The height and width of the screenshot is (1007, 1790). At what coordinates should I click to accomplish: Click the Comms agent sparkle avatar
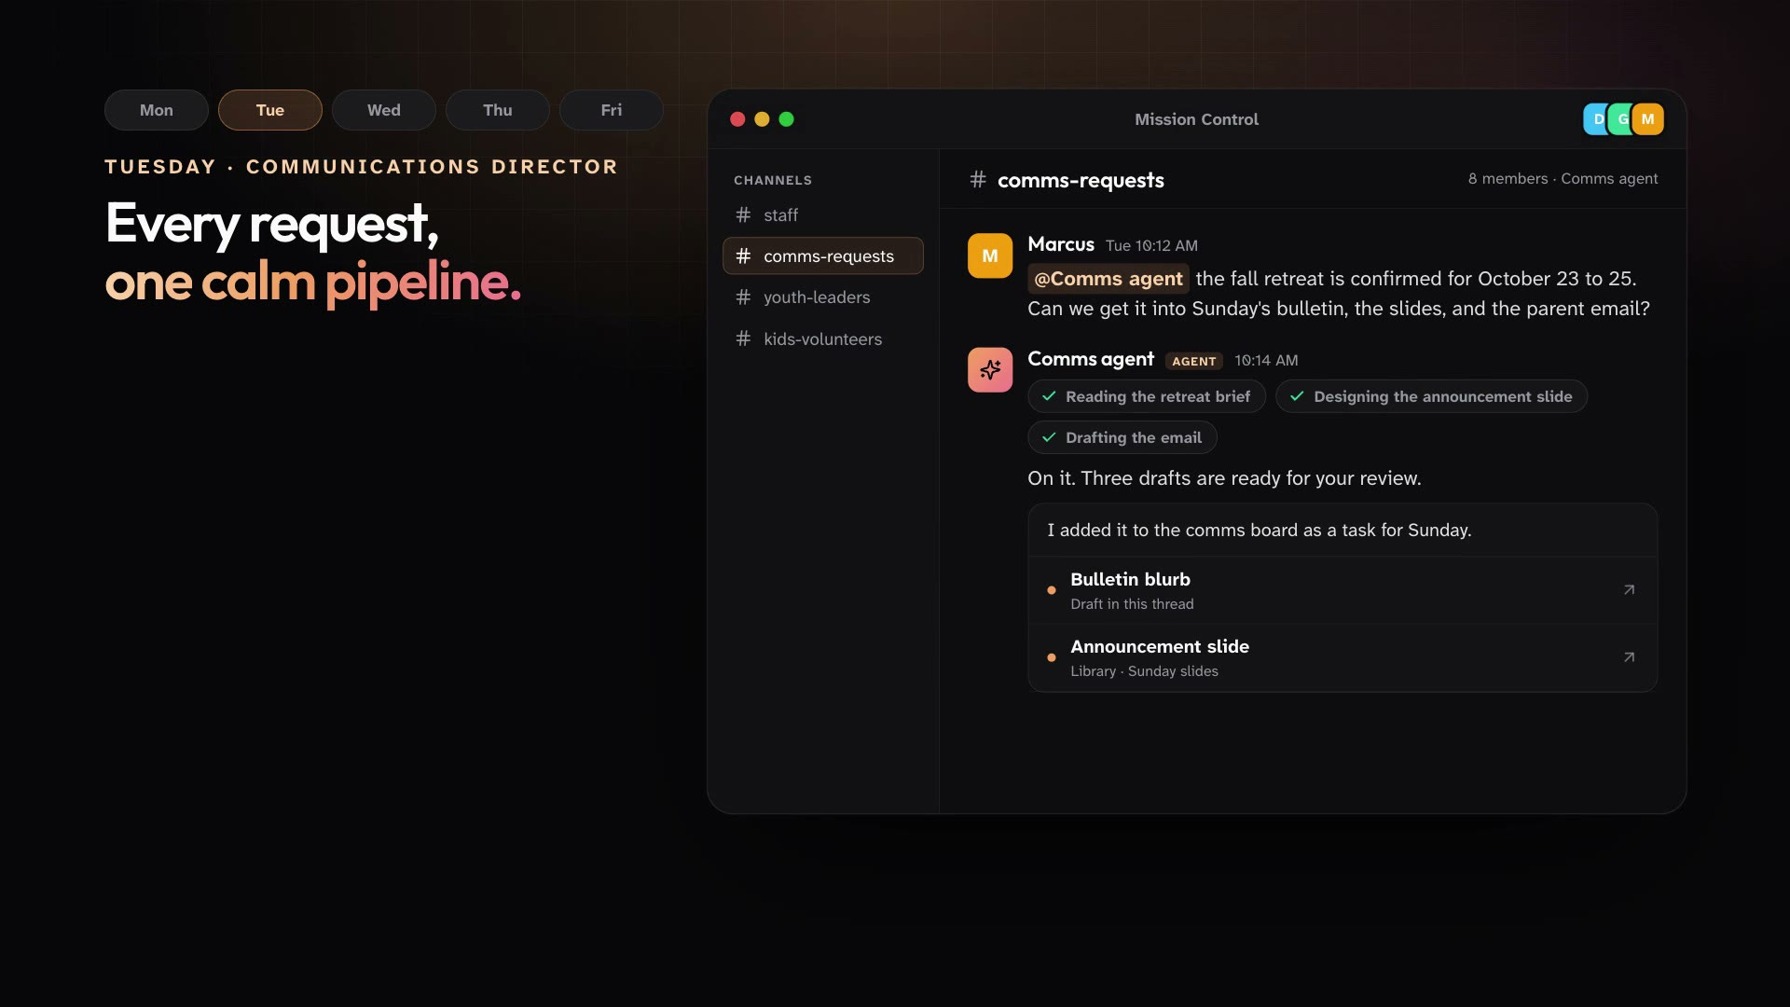pyautogui.click(x=990, y=370)
